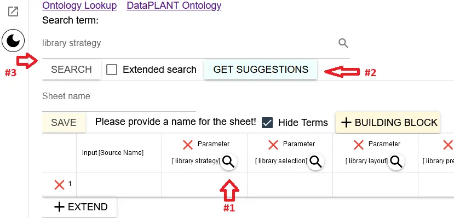The image size is (454, 218).
Task: Open the external link icon in sidebar
Action: pyautogui.click(x=13, y=12)
